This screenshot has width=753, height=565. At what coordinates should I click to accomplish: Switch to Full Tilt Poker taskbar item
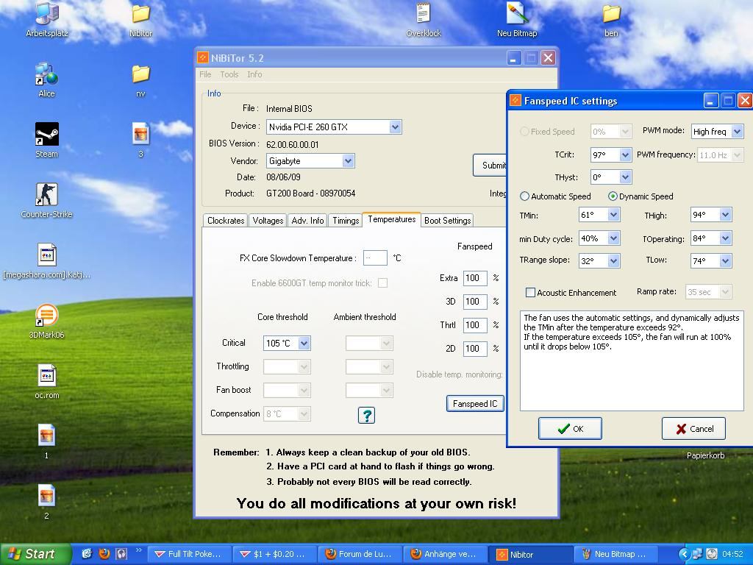pos(189,554)
